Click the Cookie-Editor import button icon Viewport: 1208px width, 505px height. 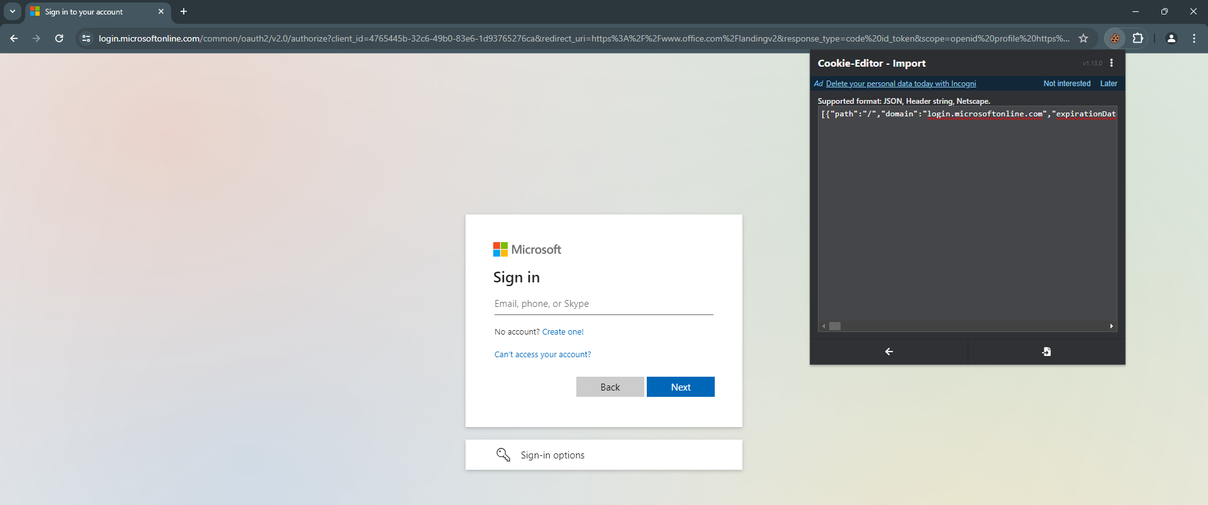pos(1046,352)
